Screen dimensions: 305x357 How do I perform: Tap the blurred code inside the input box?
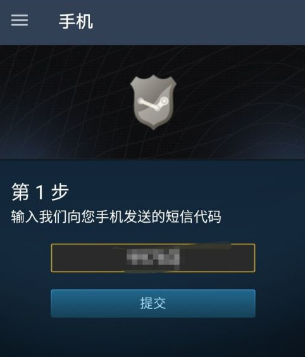pos(153,258)
